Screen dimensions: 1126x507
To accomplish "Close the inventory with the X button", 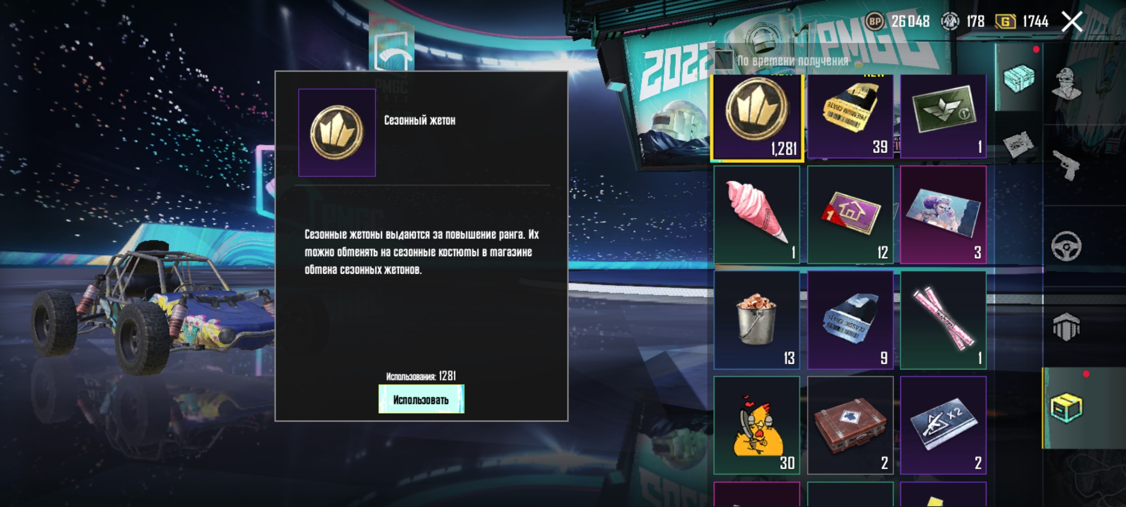I will 1072,22.
